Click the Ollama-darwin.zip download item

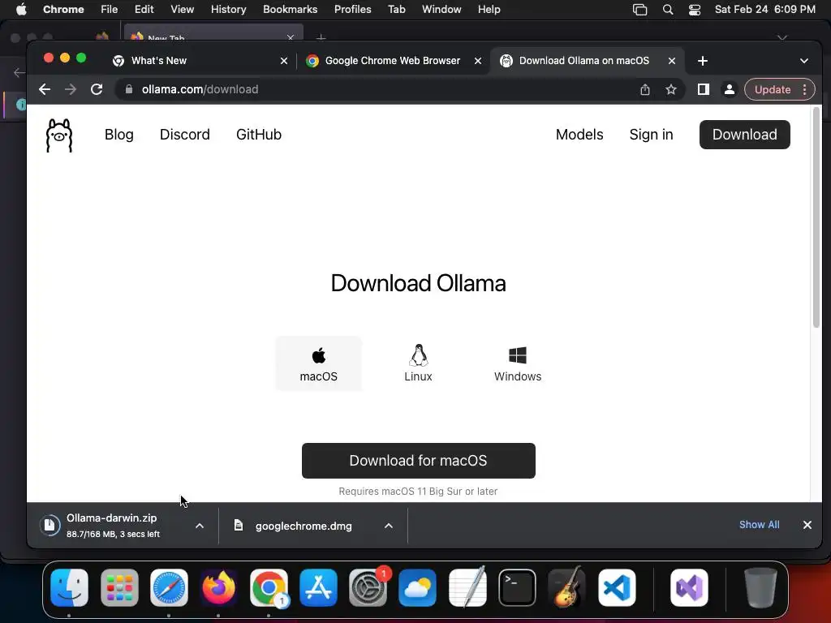pyautogui.click(x=113, y=526)
